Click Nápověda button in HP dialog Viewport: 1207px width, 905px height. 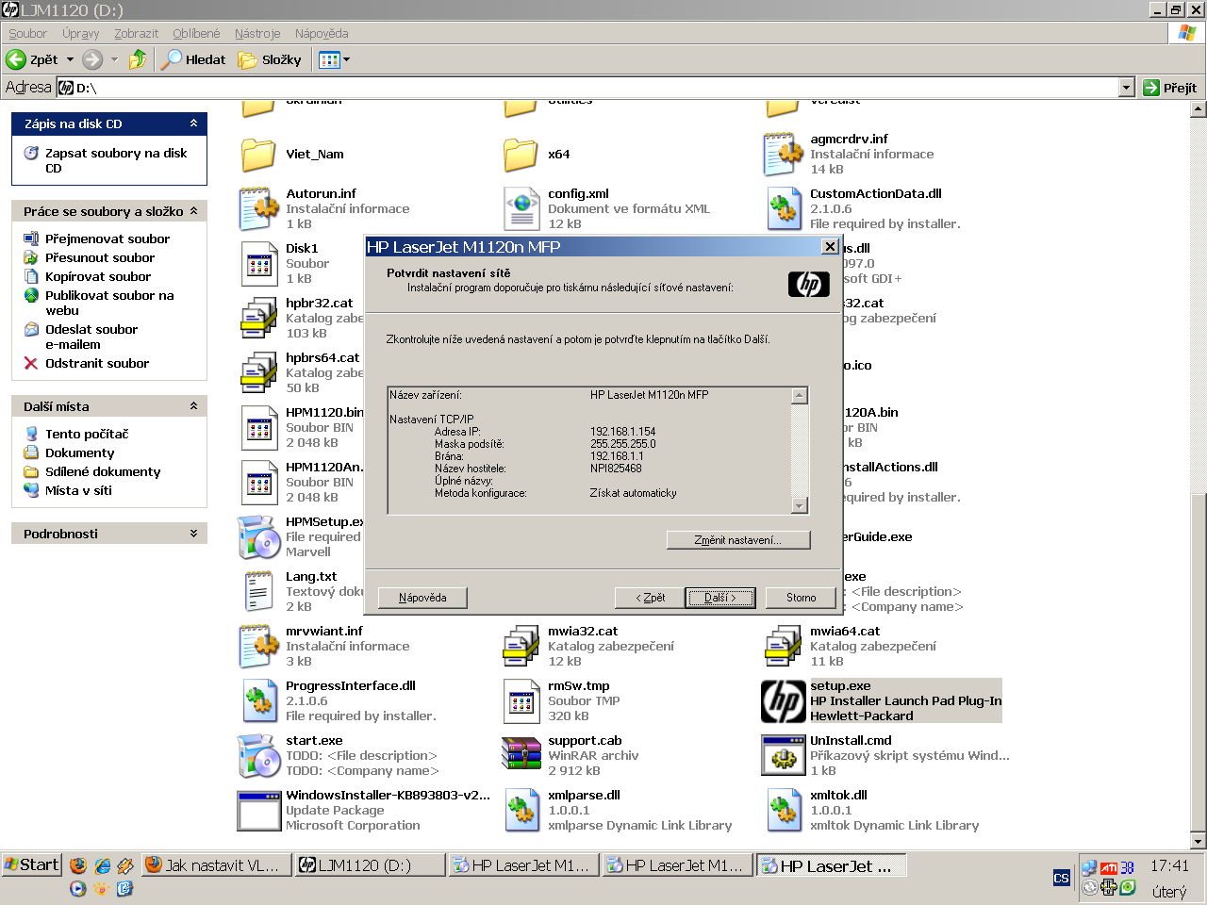(x=422, y=598)
